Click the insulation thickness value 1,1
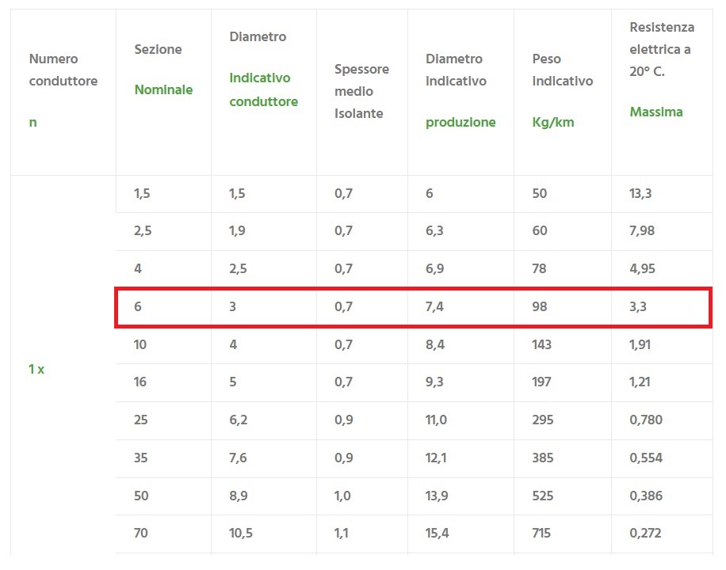The image size is (726, 570). 342,534
